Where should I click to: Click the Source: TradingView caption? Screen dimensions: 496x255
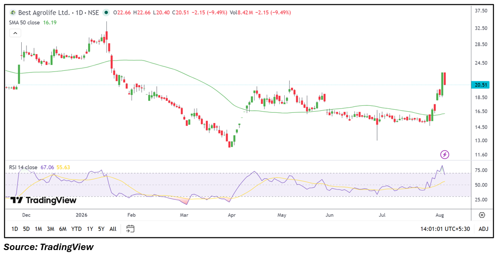pyautogui.click(x=49, y=247)
